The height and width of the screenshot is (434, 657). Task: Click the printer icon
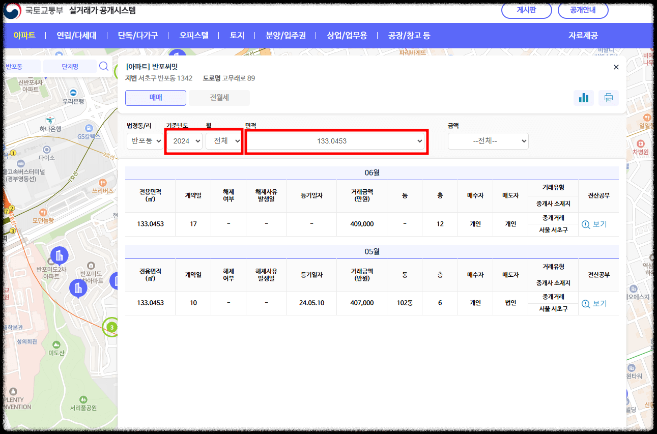click(608, 98)
